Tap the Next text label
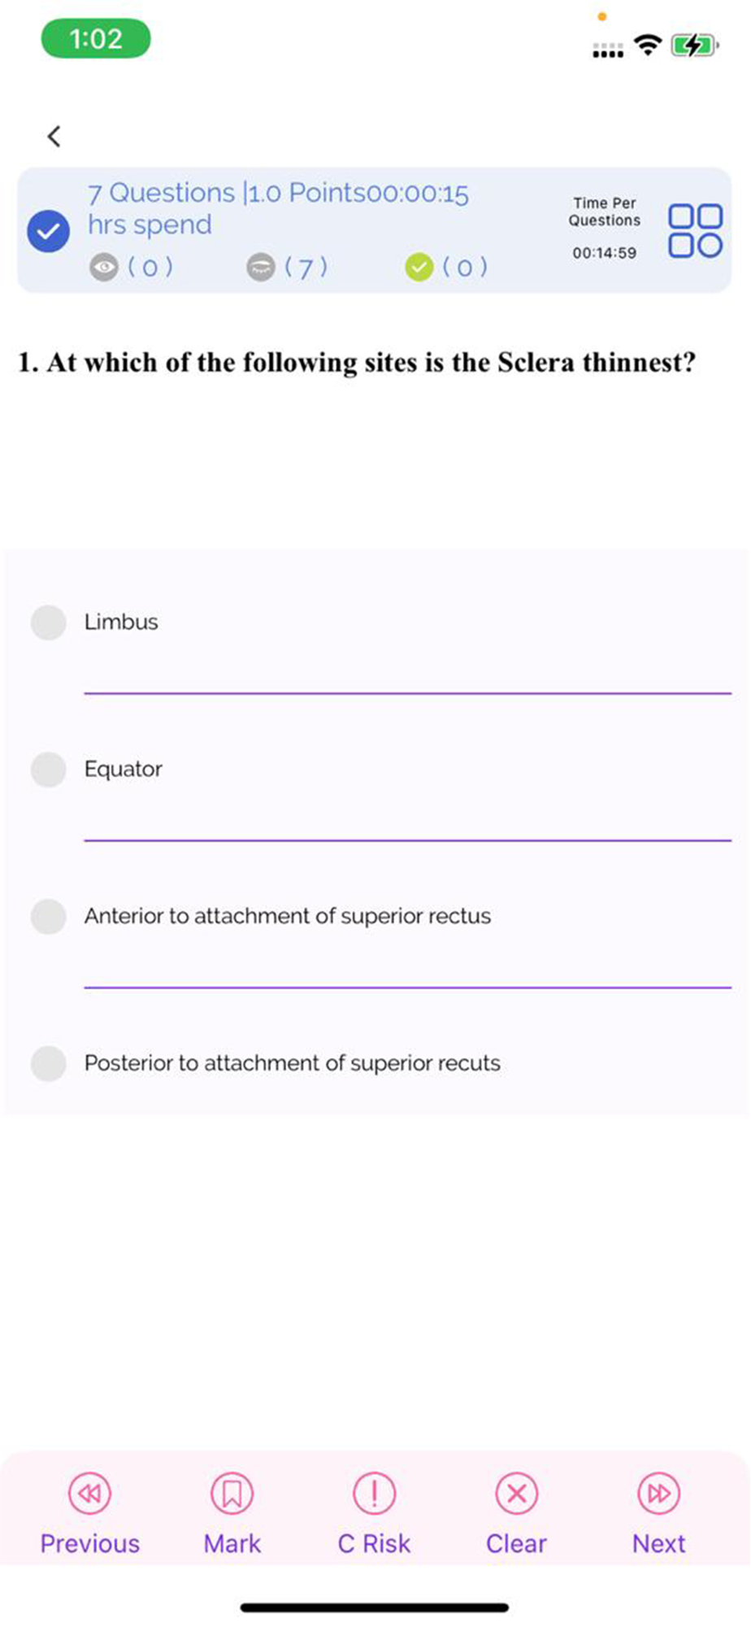This screenshot has width=751, height=1627. coord(658,1543)
